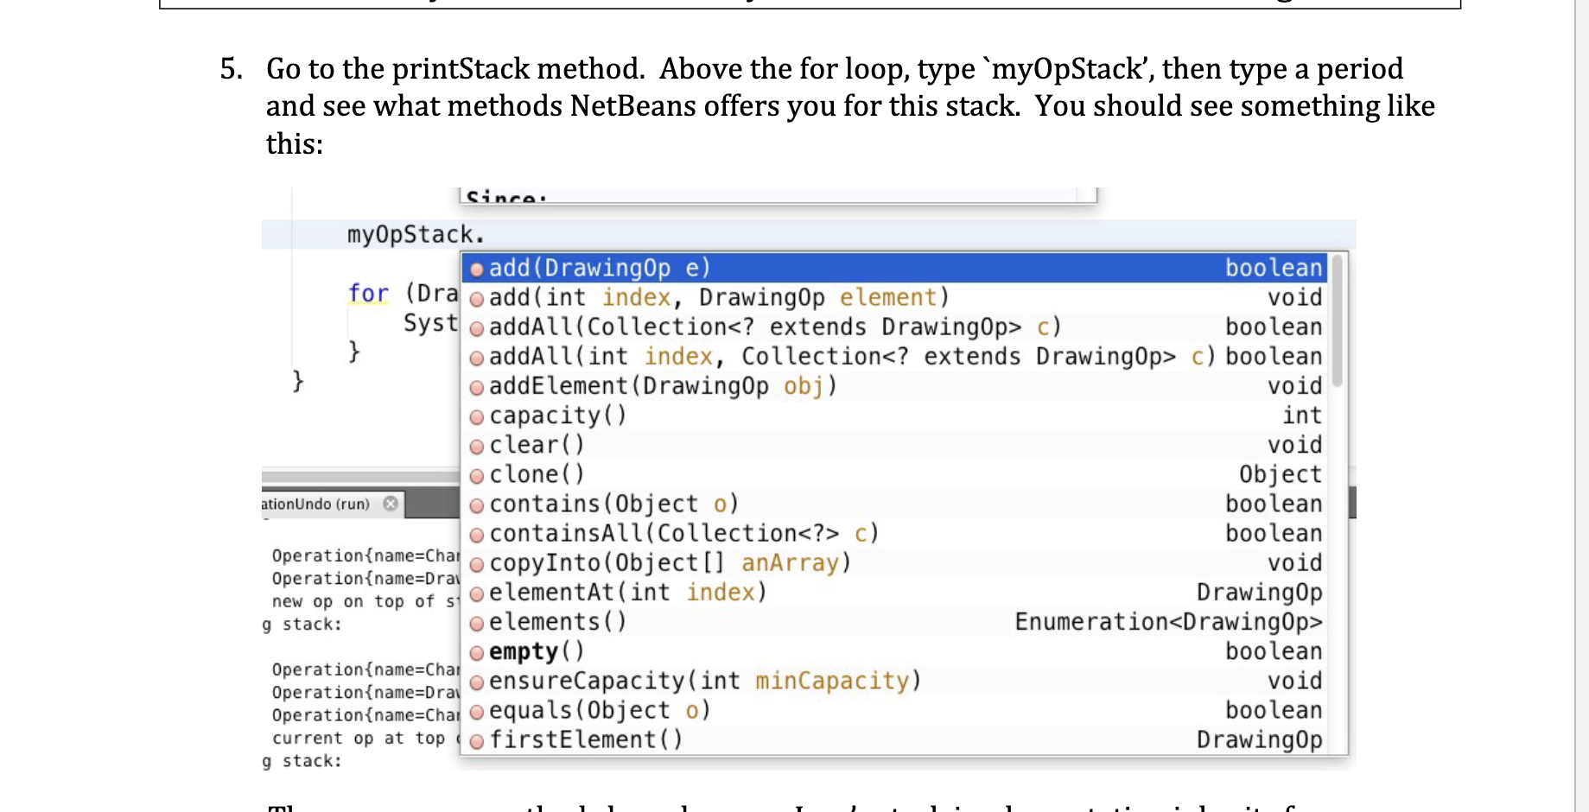Click the icon beside capacity() entry

point(477,416)
